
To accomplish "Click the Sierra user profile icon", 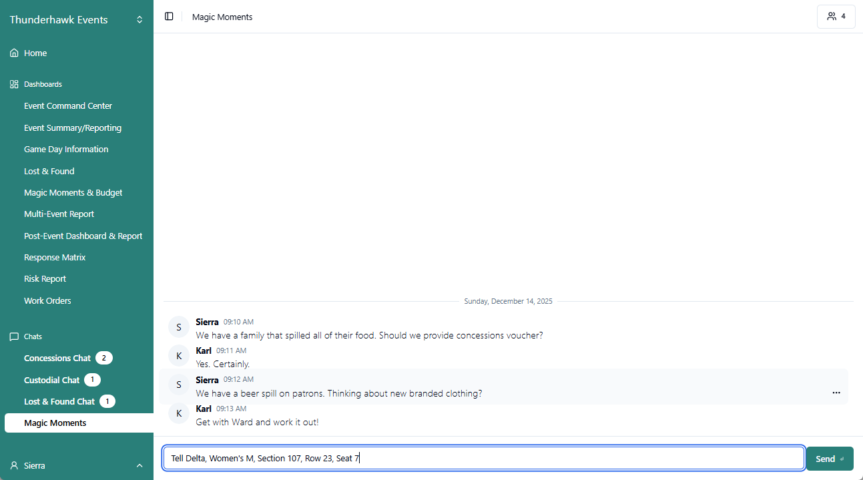I will [13, 465].
